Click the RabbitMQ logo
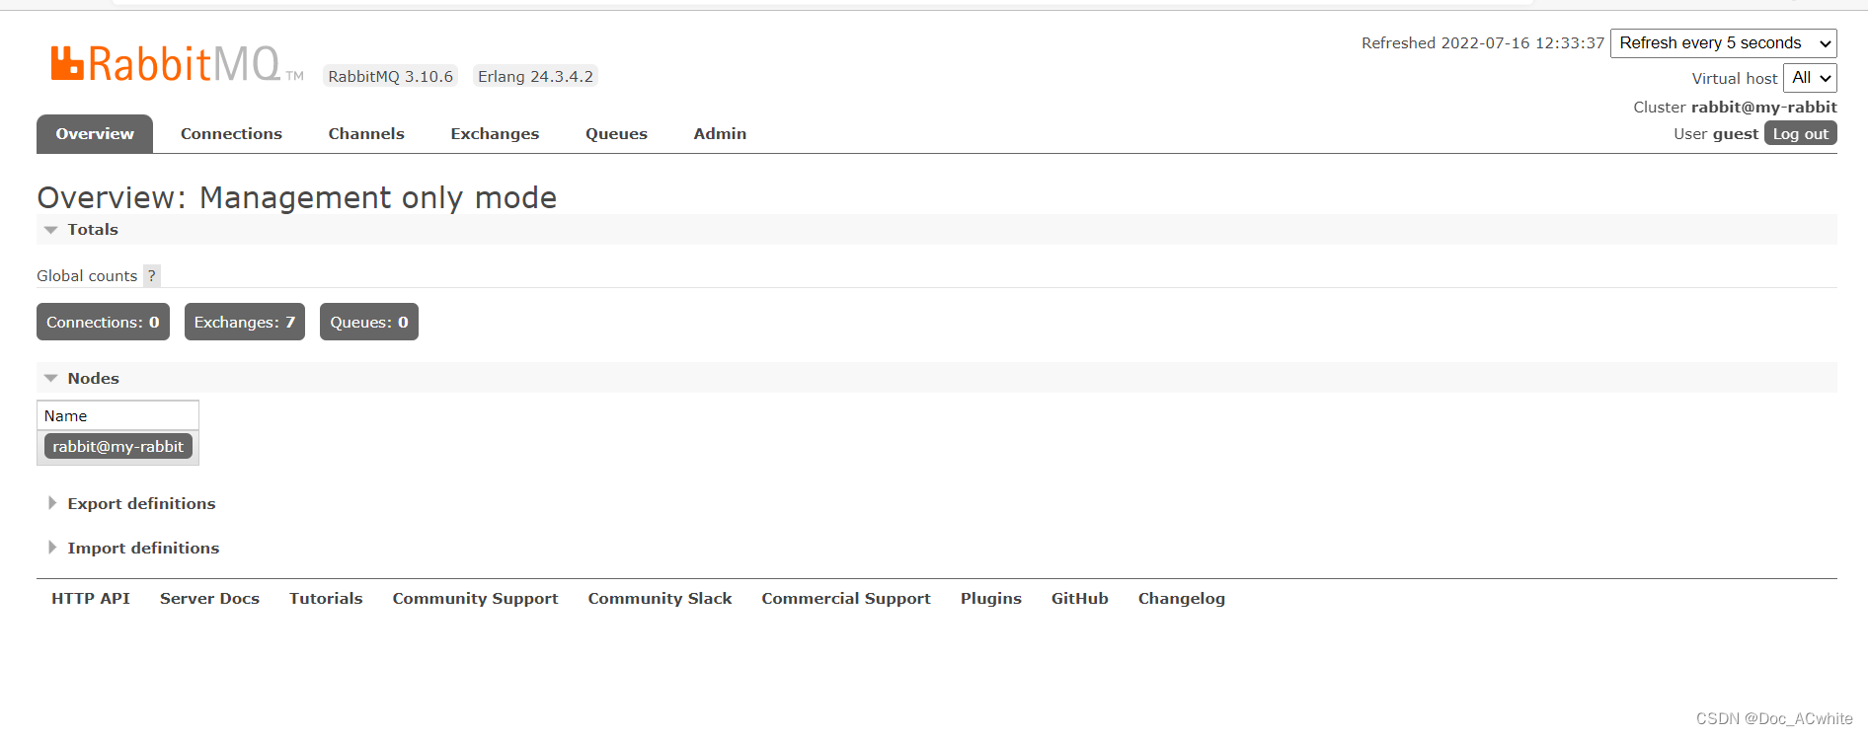 tap(177, 64)
